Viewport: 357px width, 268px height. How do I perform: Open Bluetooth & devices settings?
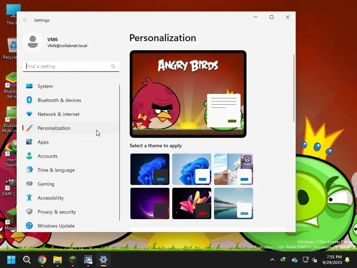tap(70, 100)
